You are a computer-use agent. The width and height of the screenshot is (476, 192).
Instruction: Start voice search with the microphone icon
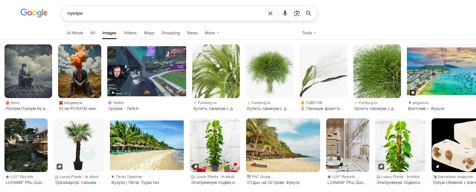[x=285, y=13]
